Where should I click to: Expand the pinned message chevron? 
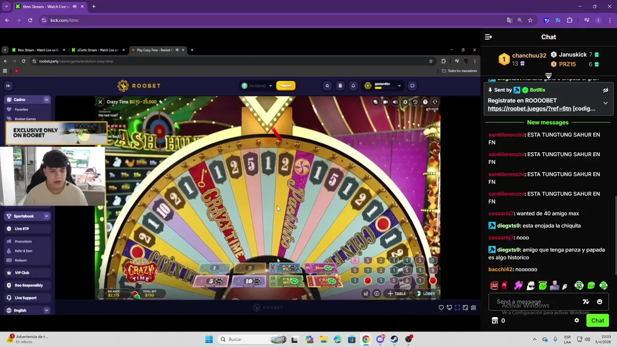[x=605, y=103]
